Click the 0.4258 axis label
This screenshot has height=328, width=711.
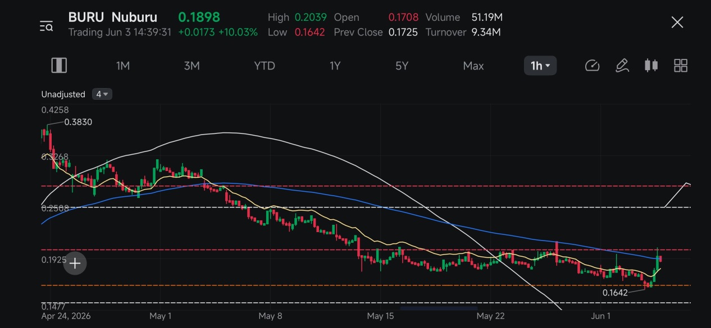pos(55,110)
